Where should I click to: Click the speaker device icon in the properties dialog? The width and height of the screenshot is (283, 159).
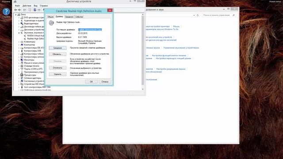(51, 23)
